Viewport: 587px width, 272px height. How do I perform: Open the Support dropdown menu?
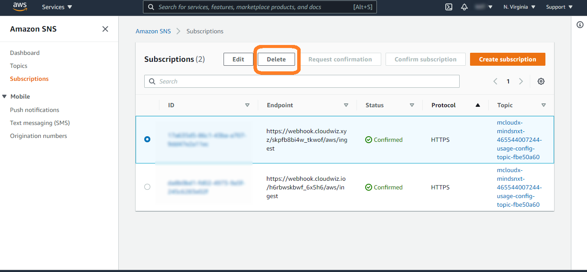coord(559,7)
